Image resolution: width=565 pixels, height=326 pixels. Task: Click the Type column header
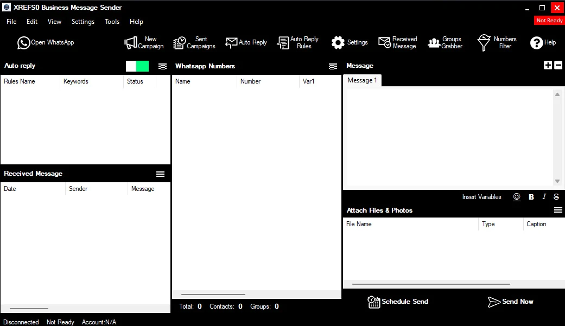click(501, 224)
